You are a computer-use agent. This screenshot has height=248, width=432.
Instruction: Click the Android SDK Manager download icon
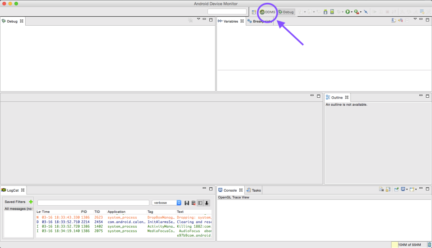(325, 12)
